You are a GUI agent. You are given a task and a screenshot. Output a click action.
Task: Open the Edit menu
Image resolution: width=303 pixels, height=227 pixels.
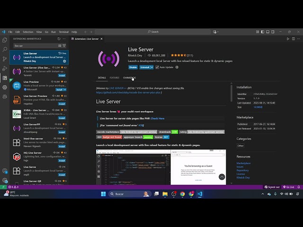(x=18, y=32)
